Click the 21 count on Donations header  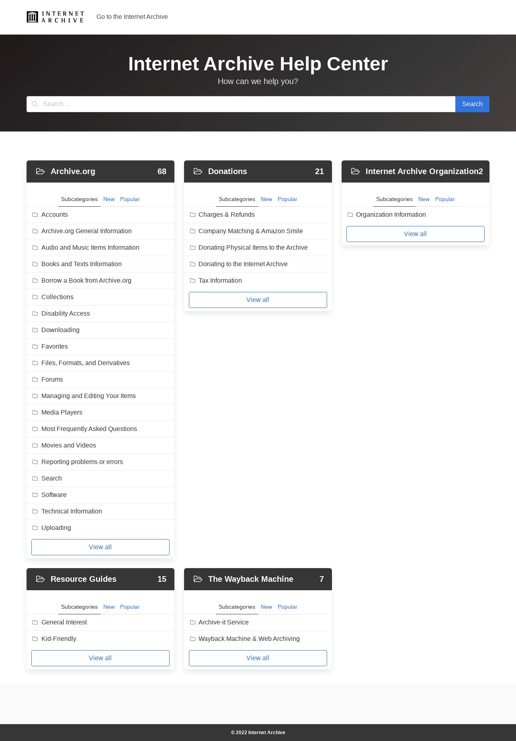(x=319, y=171)
